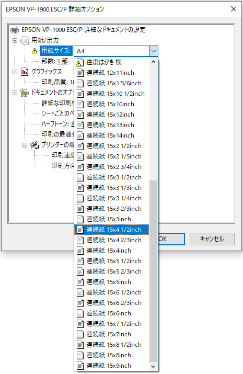Image resolution: width=243 pixels, height=374 pixels.
Task: Choose 連続紙 15x2 1/2inch option
Action: pyautogui.click(x=111, y=146)
